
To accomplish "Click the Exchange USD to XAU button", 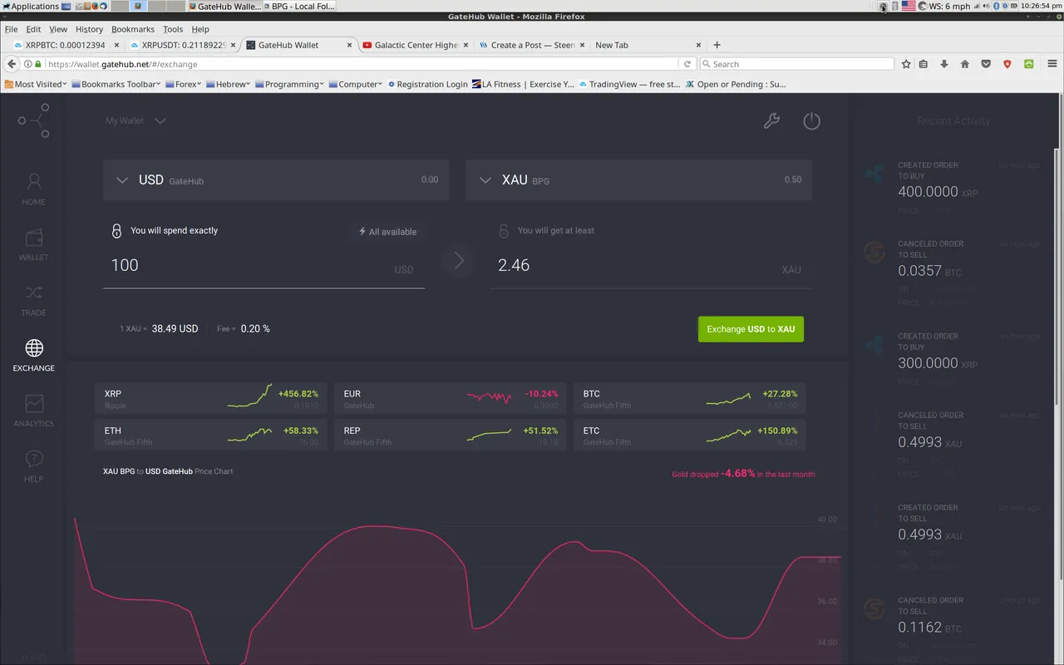I will click(x=751, y=329).
